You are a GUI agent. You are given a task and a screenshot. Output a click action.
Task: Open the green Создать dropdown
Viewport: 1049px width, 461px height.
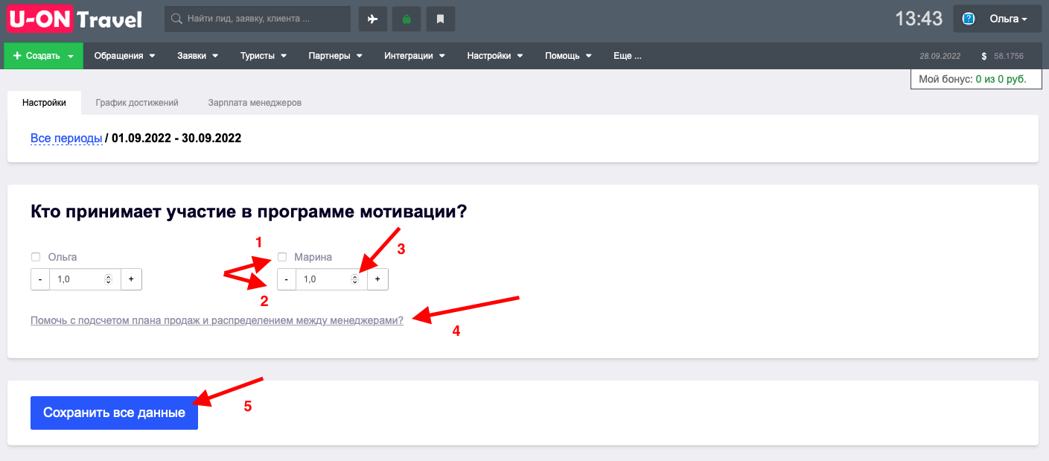43,56
